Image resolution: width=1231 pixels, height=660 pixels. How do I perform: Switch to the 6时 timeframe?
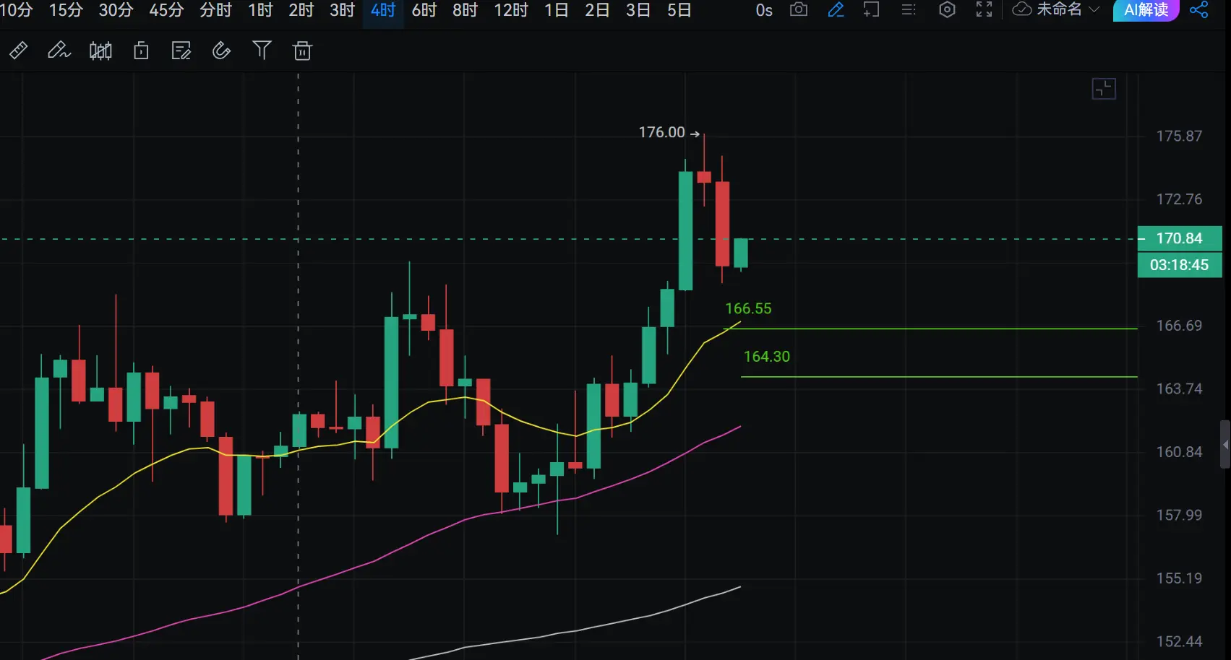tap(424, 10)
